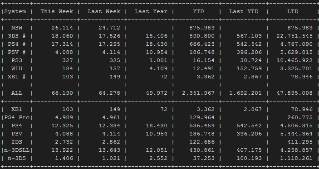
Task: Select the Last Year column header
Action: pyautogui.click(x=151, y=11)
